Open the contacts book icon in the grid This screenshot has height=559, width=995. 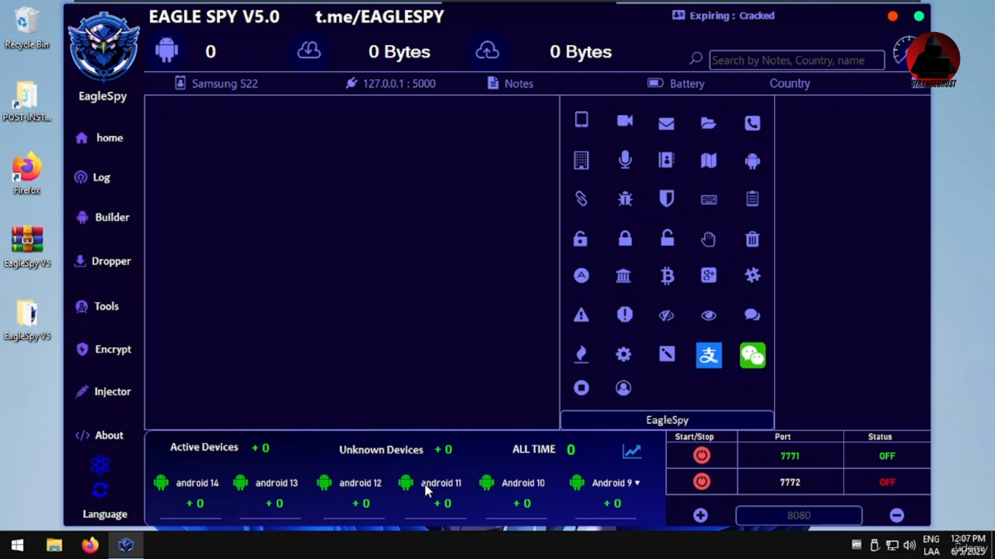[666, 160]
